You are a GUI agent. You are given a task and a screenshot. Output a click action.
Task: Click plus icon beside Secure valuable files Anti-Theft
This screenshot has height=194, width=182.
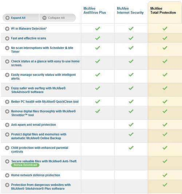pyautogui.click(x=7, y=161)
